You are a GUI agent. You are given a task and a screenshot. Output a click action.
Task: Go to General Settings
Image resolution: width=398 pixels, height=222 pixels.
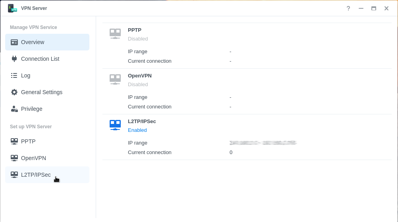coord(47,92)
